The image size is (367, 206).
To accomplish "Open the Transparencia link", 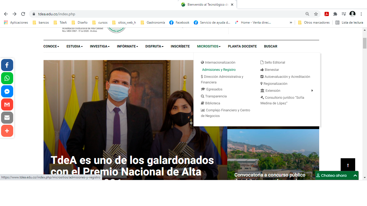I will [x=214, y=96].
